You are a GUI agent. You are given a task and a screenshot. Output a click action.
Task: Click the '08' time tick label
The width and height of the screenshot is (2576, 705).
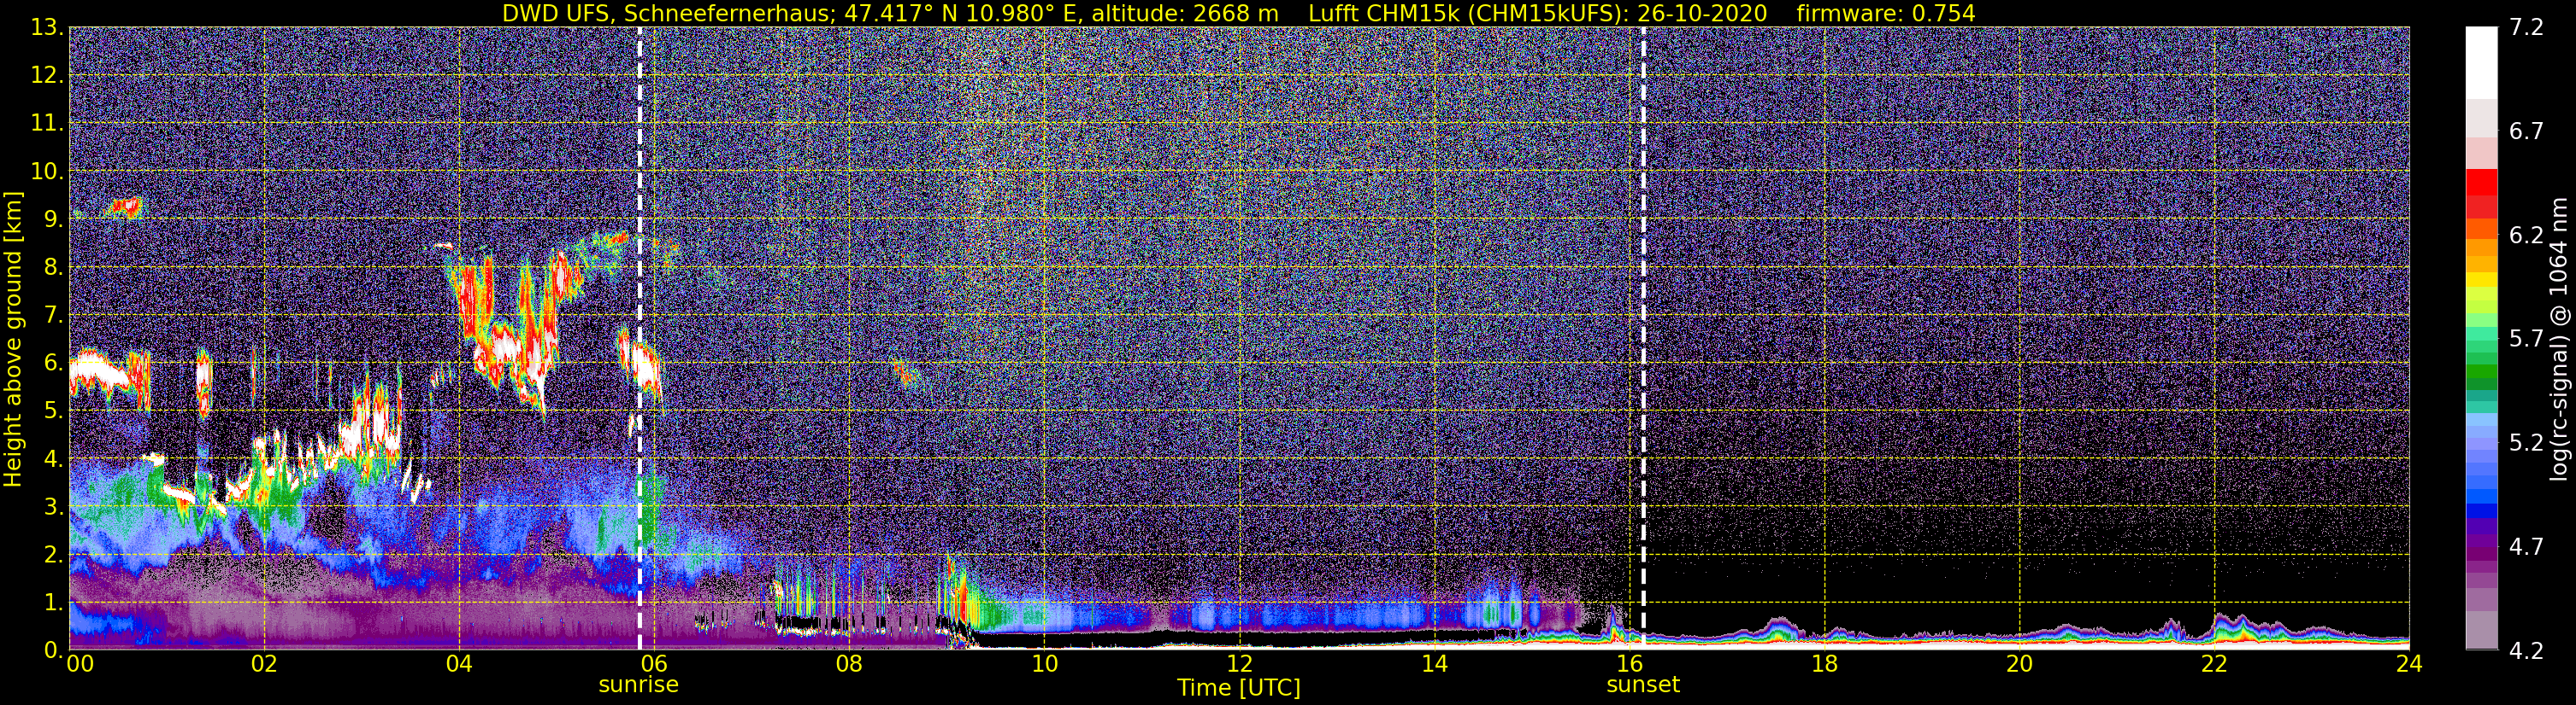(x=849, y=664)
